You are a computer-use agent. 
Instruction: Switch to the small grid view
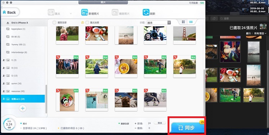coord(191,22)
